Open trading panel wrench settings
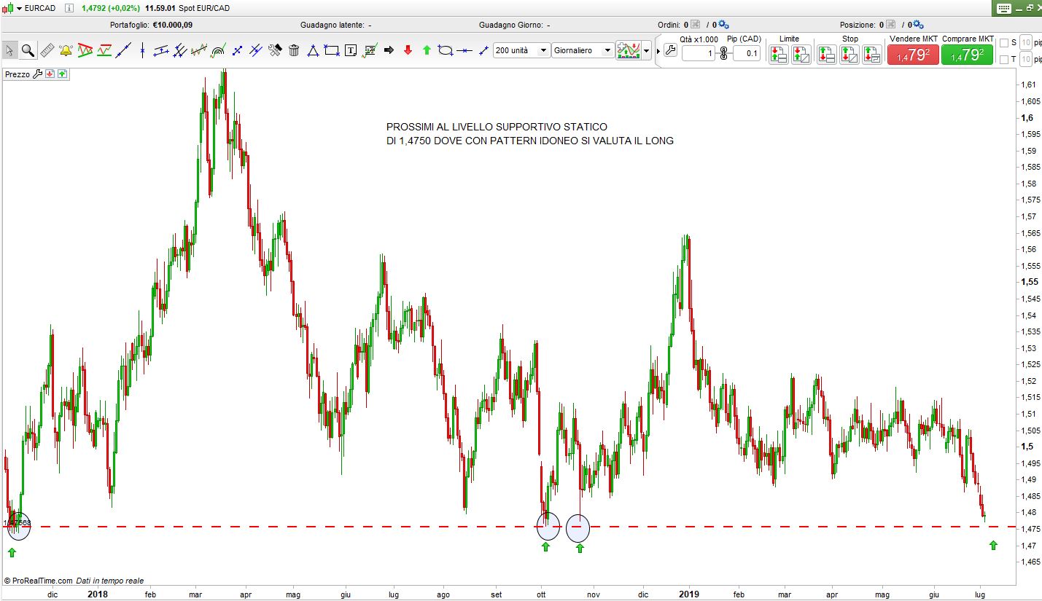This screenshot has width=1042, height=601. [671, 50]
